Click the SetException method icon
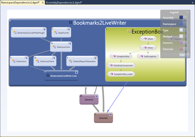 141,56
